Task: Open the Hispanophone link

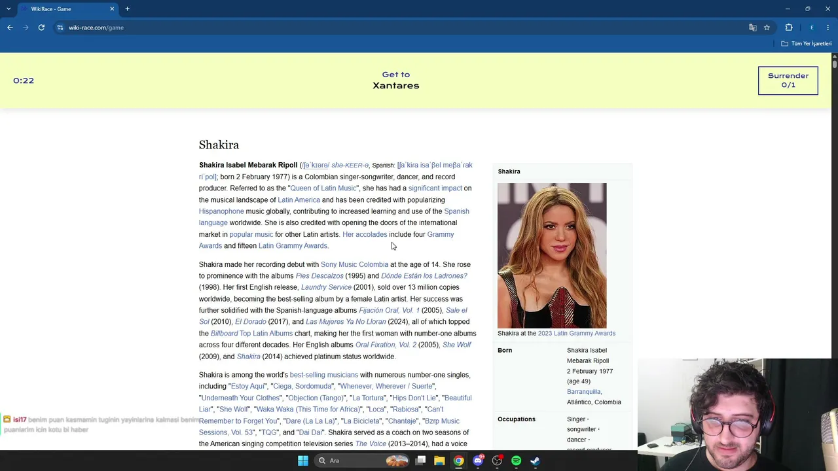Action: tap(221, 211)
